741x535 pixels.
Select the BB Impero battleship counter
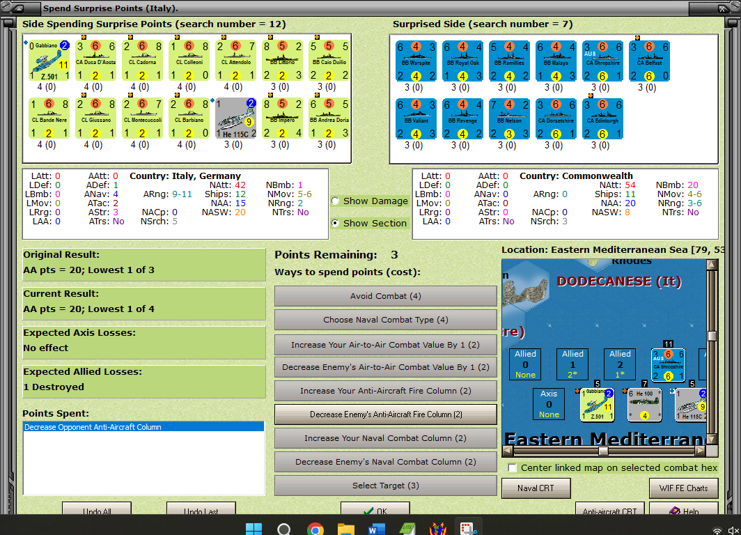(x=282, y=118)
